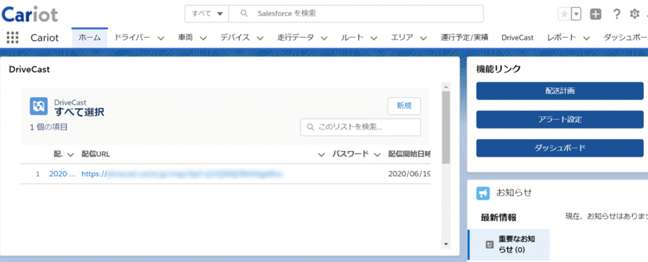Screen dimensions: 648x262
Task: Click the このリストを検索 input field
Action: 360,127
